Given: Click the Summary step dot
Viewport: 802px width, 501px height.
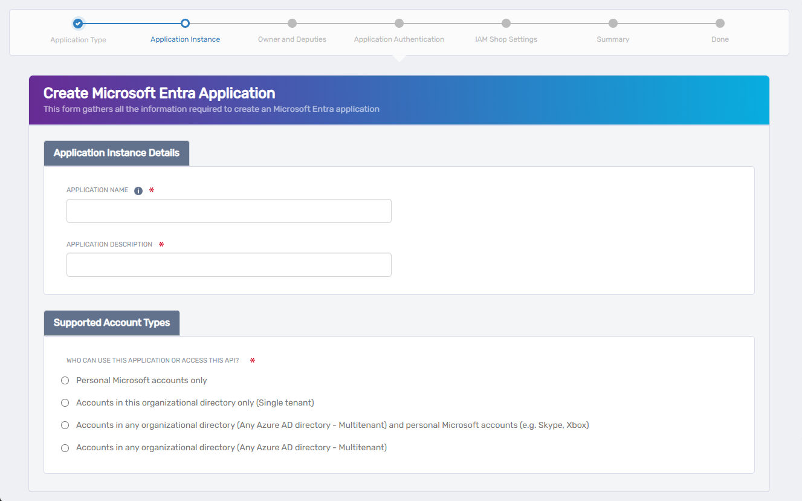Looking at the screenshot, I should pyautogui.click(x=613, y=24).
